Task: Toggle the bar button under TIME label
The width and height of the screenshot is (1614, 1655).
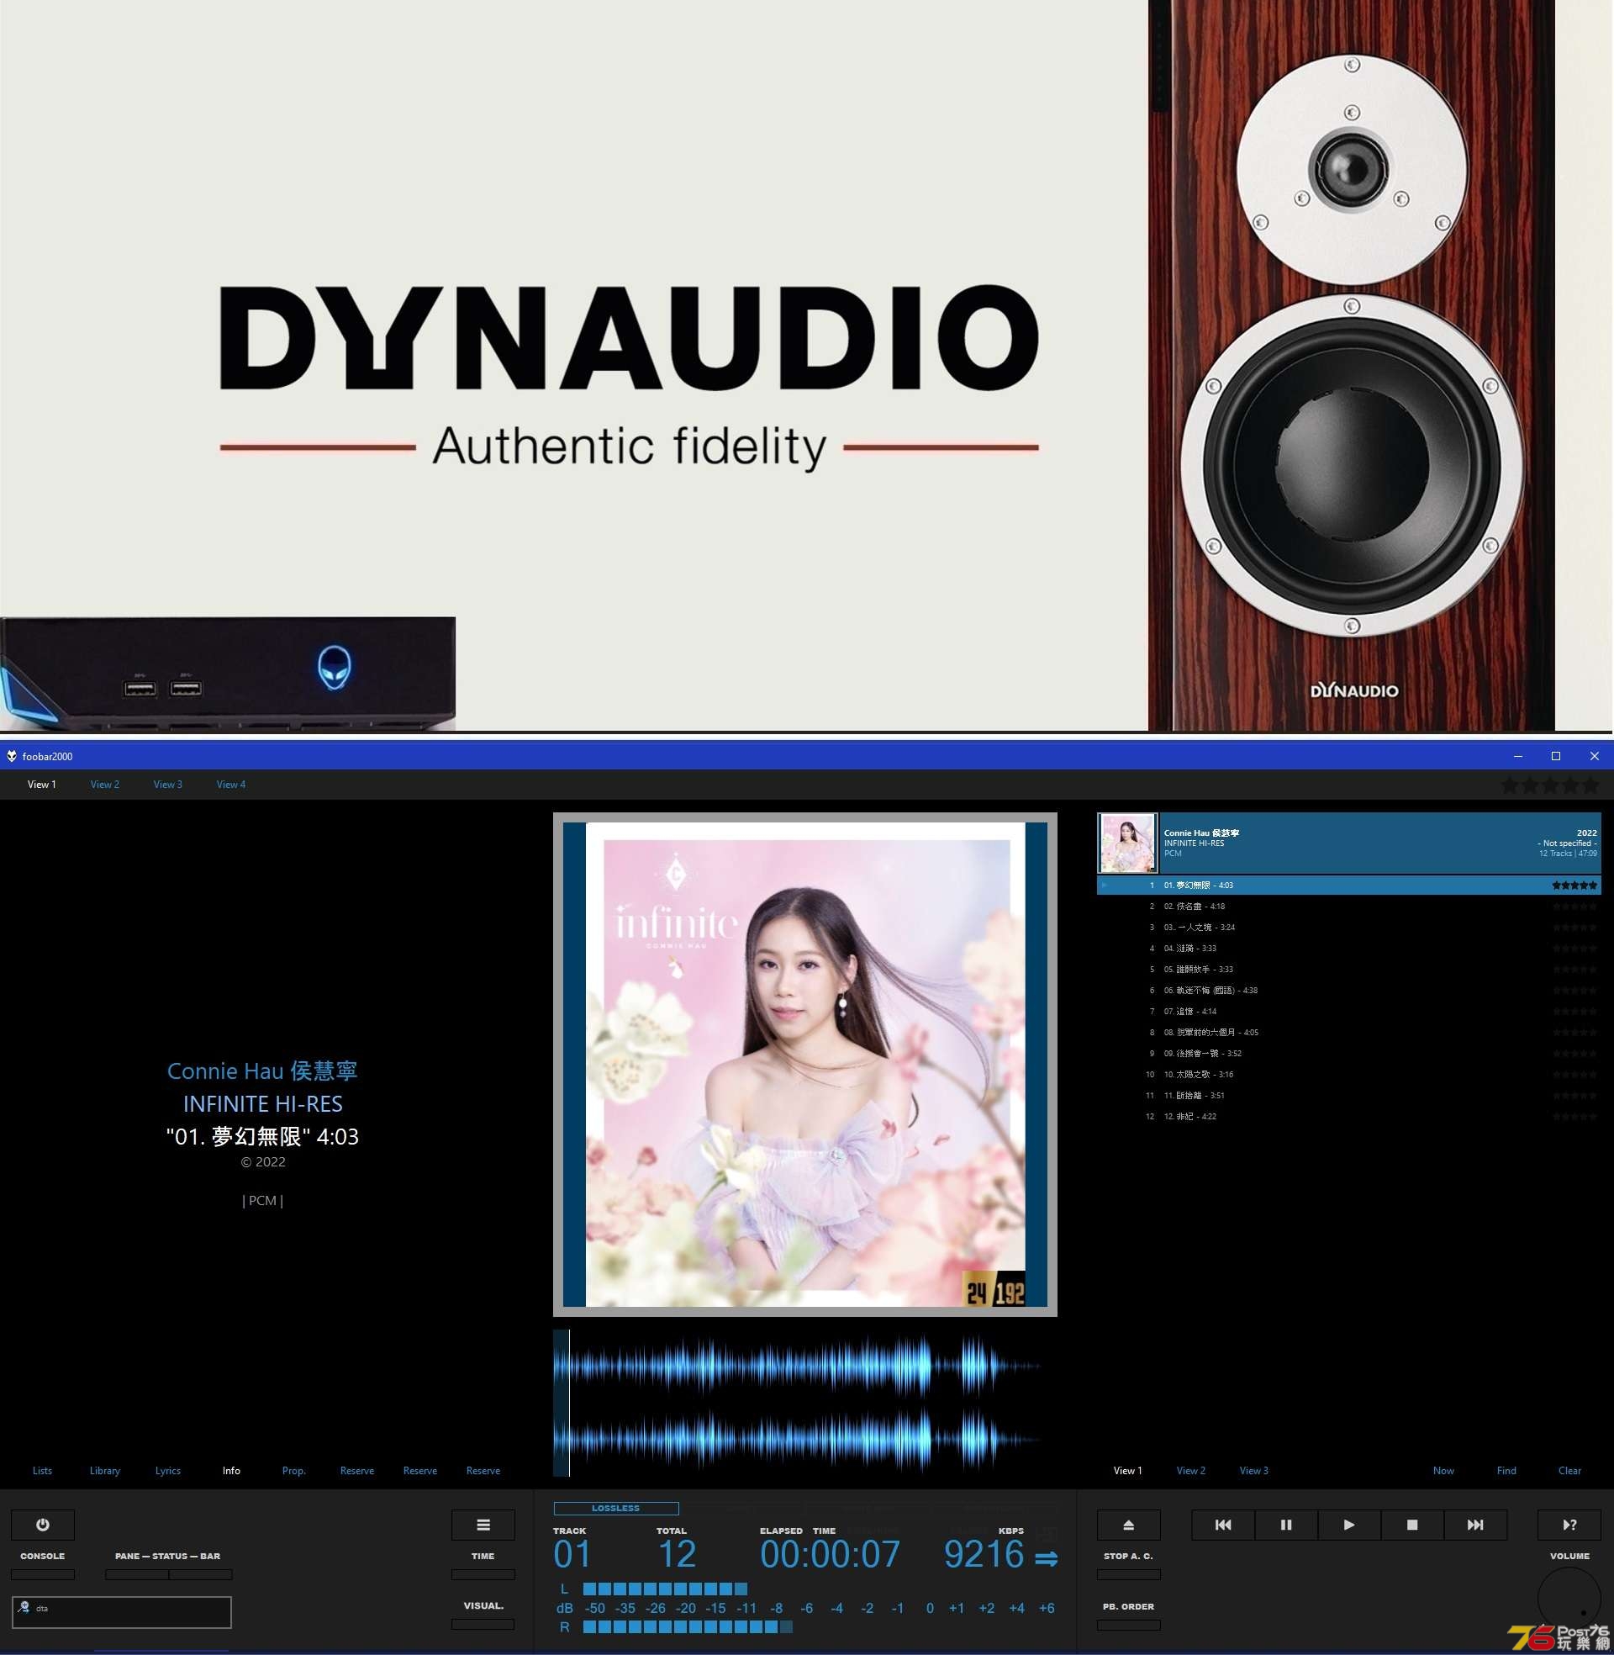Action: [x=483, y=1574]
